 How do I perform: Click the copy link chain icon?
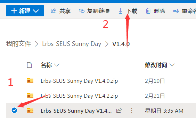click(82, 11)
